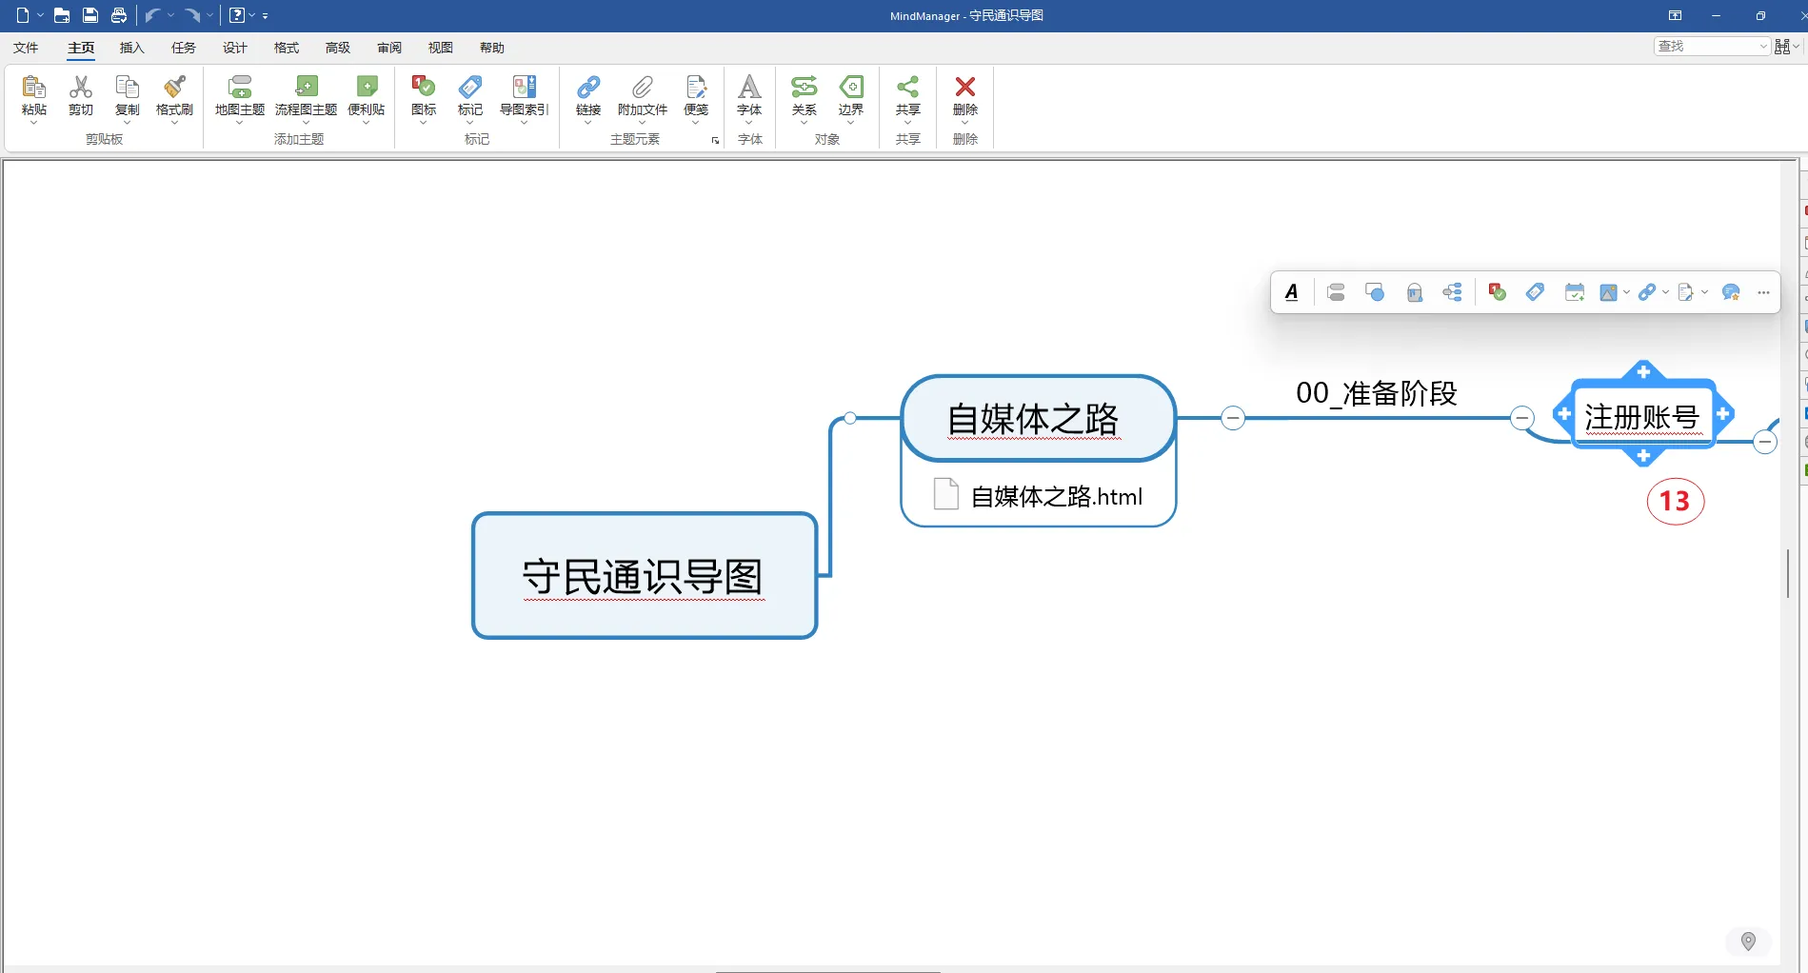The width and height of the screenshot is (1808, 973).
Task: Select the 守民通识导图 central topic
Action: click(x=645, y=576)
